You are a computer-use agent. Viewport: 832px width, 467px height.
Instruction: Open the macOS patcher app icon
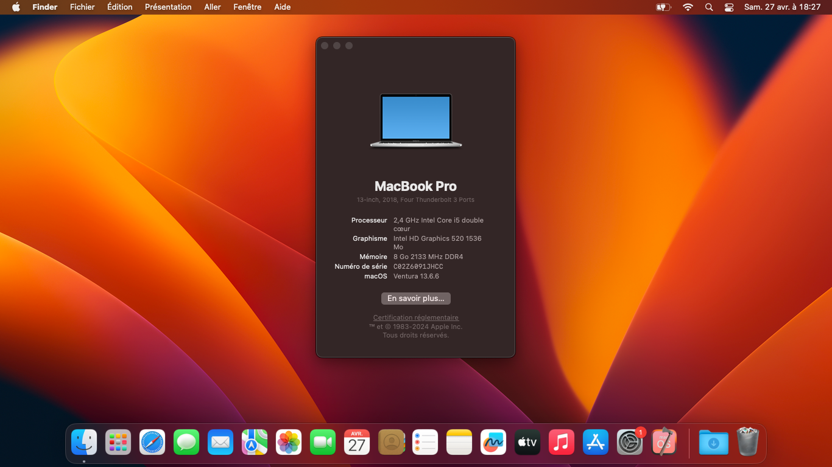[x=664, y=442]
